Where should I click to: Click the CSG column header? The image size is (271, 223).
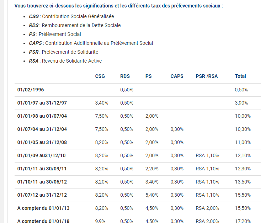point(100,76)
